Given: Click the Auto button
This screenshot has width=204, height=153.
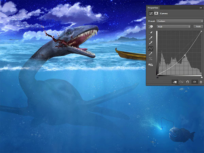Looking at the screenshot, I should click(x=198, y=27).
